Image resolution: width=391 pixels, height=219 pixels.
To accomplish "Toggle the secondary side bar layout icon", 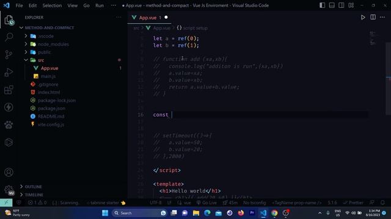I will tap(342, 5).
